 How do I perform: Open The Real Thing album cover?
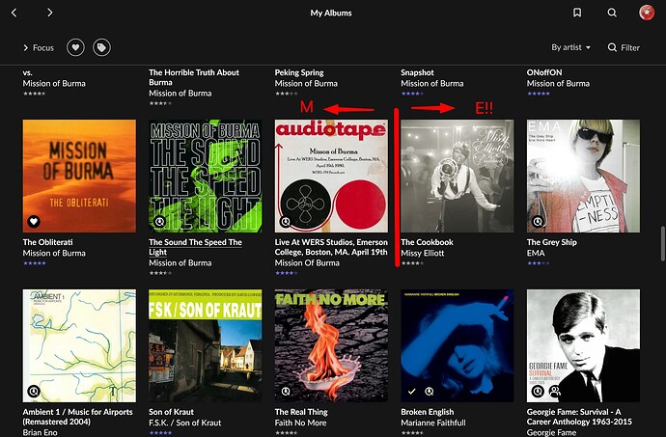click(x=331, y=345)
